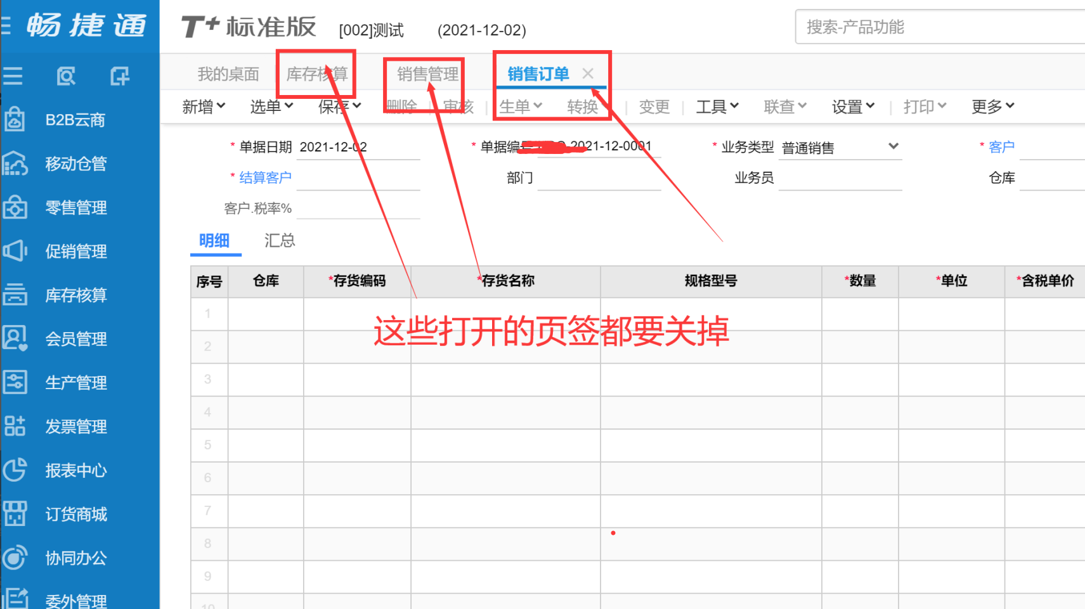This screenshot has height=609, width=1085.
Task: Open 报表中心 module
Action: click(x=75, y=470)
